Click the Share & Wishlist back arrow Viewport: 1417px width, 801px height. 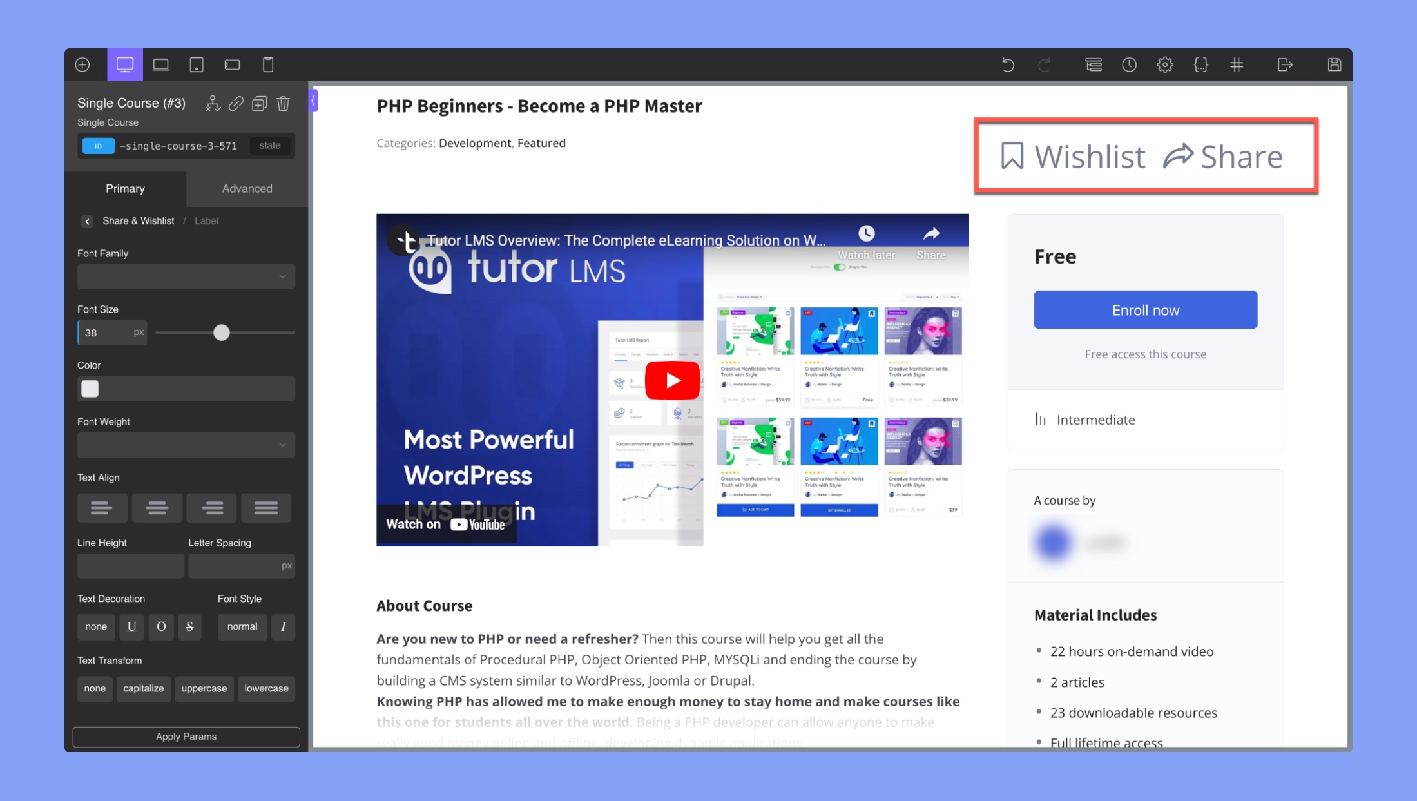[x=88, y=221]
